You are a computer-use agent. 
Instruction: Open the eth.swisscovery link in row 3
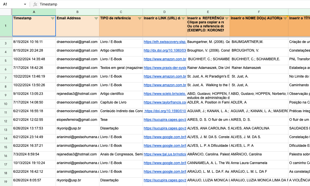click(165, 42)
